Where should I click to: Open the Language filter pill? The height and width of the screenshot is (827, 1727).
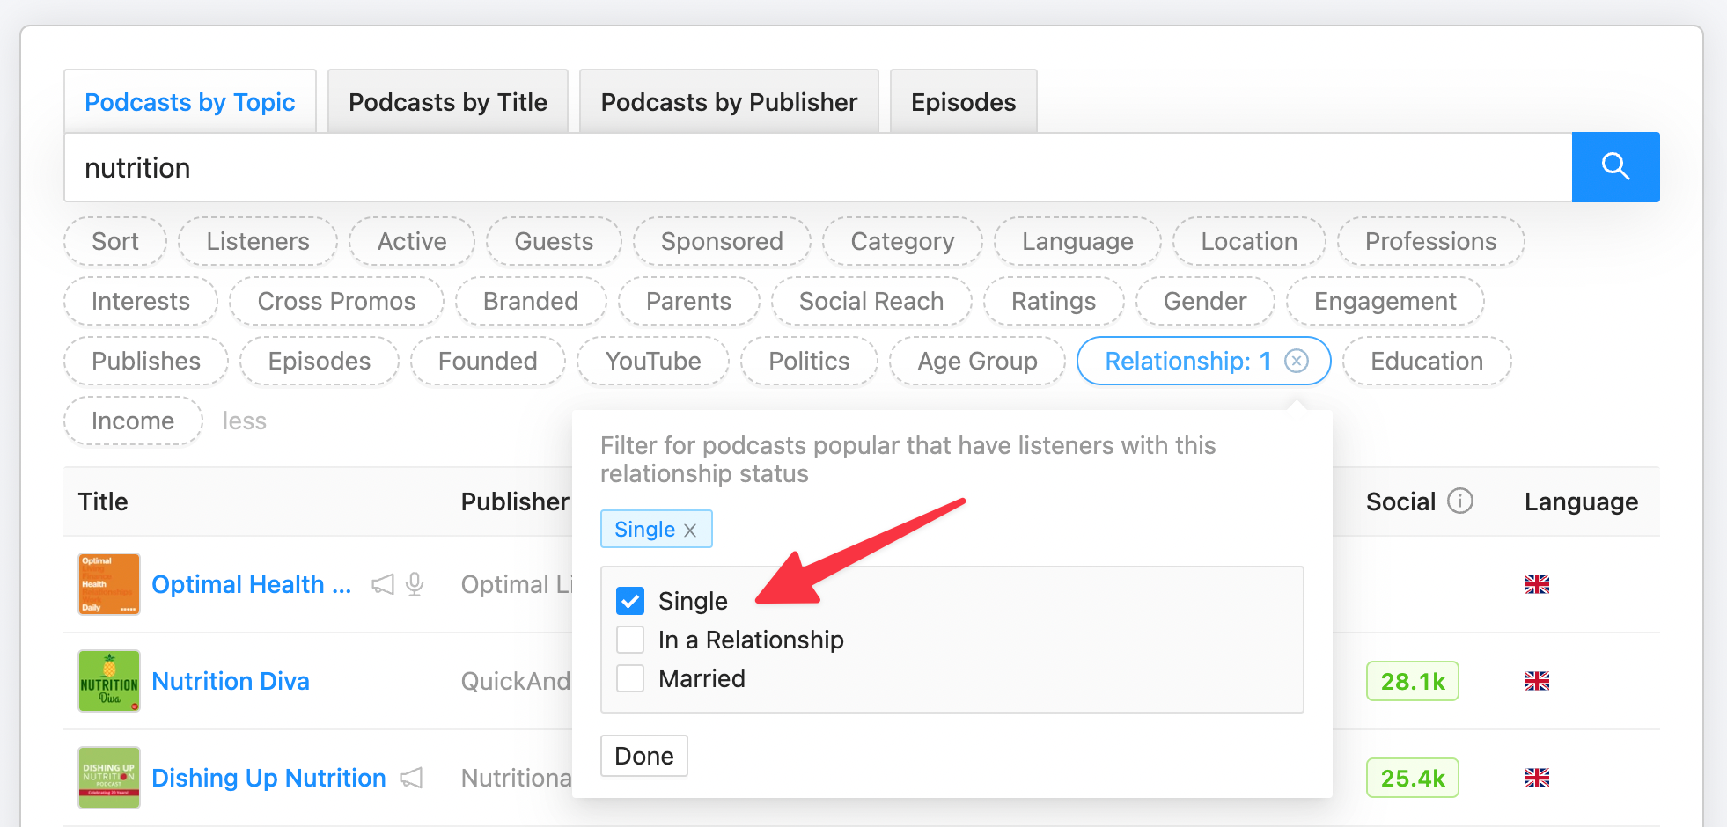1077,241
